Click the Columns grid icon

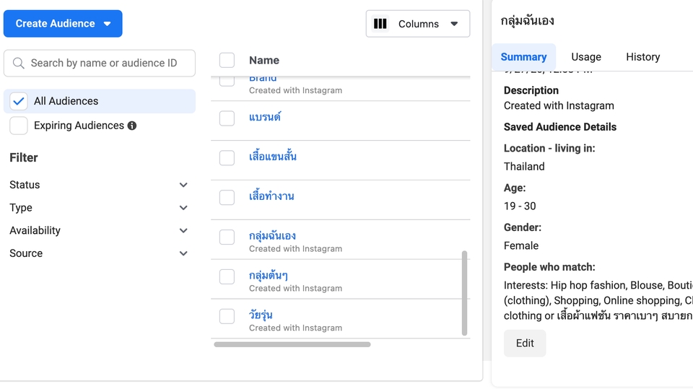tap(380, 24)
